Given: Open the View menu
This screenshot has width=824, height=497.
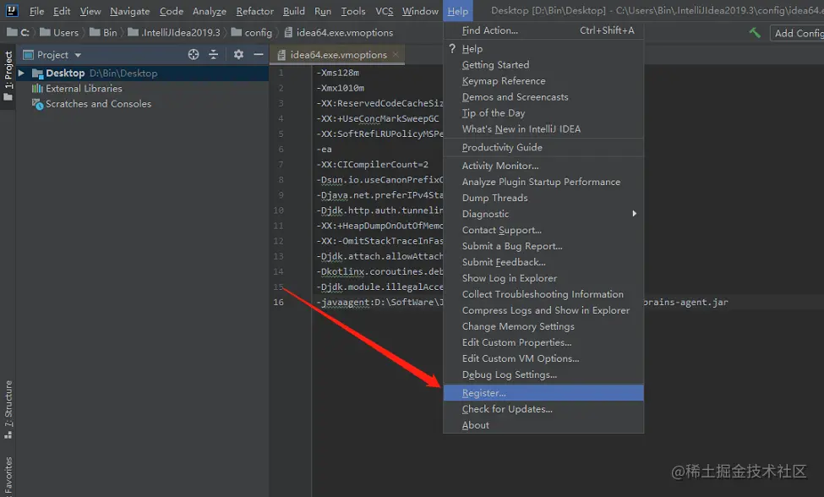Looking at the screenshot, I should tap(90, 11).
